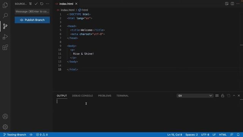The image size is (243, 137).
Task: Click the Commit checkmark icon
Action: [x=36, y=4]
